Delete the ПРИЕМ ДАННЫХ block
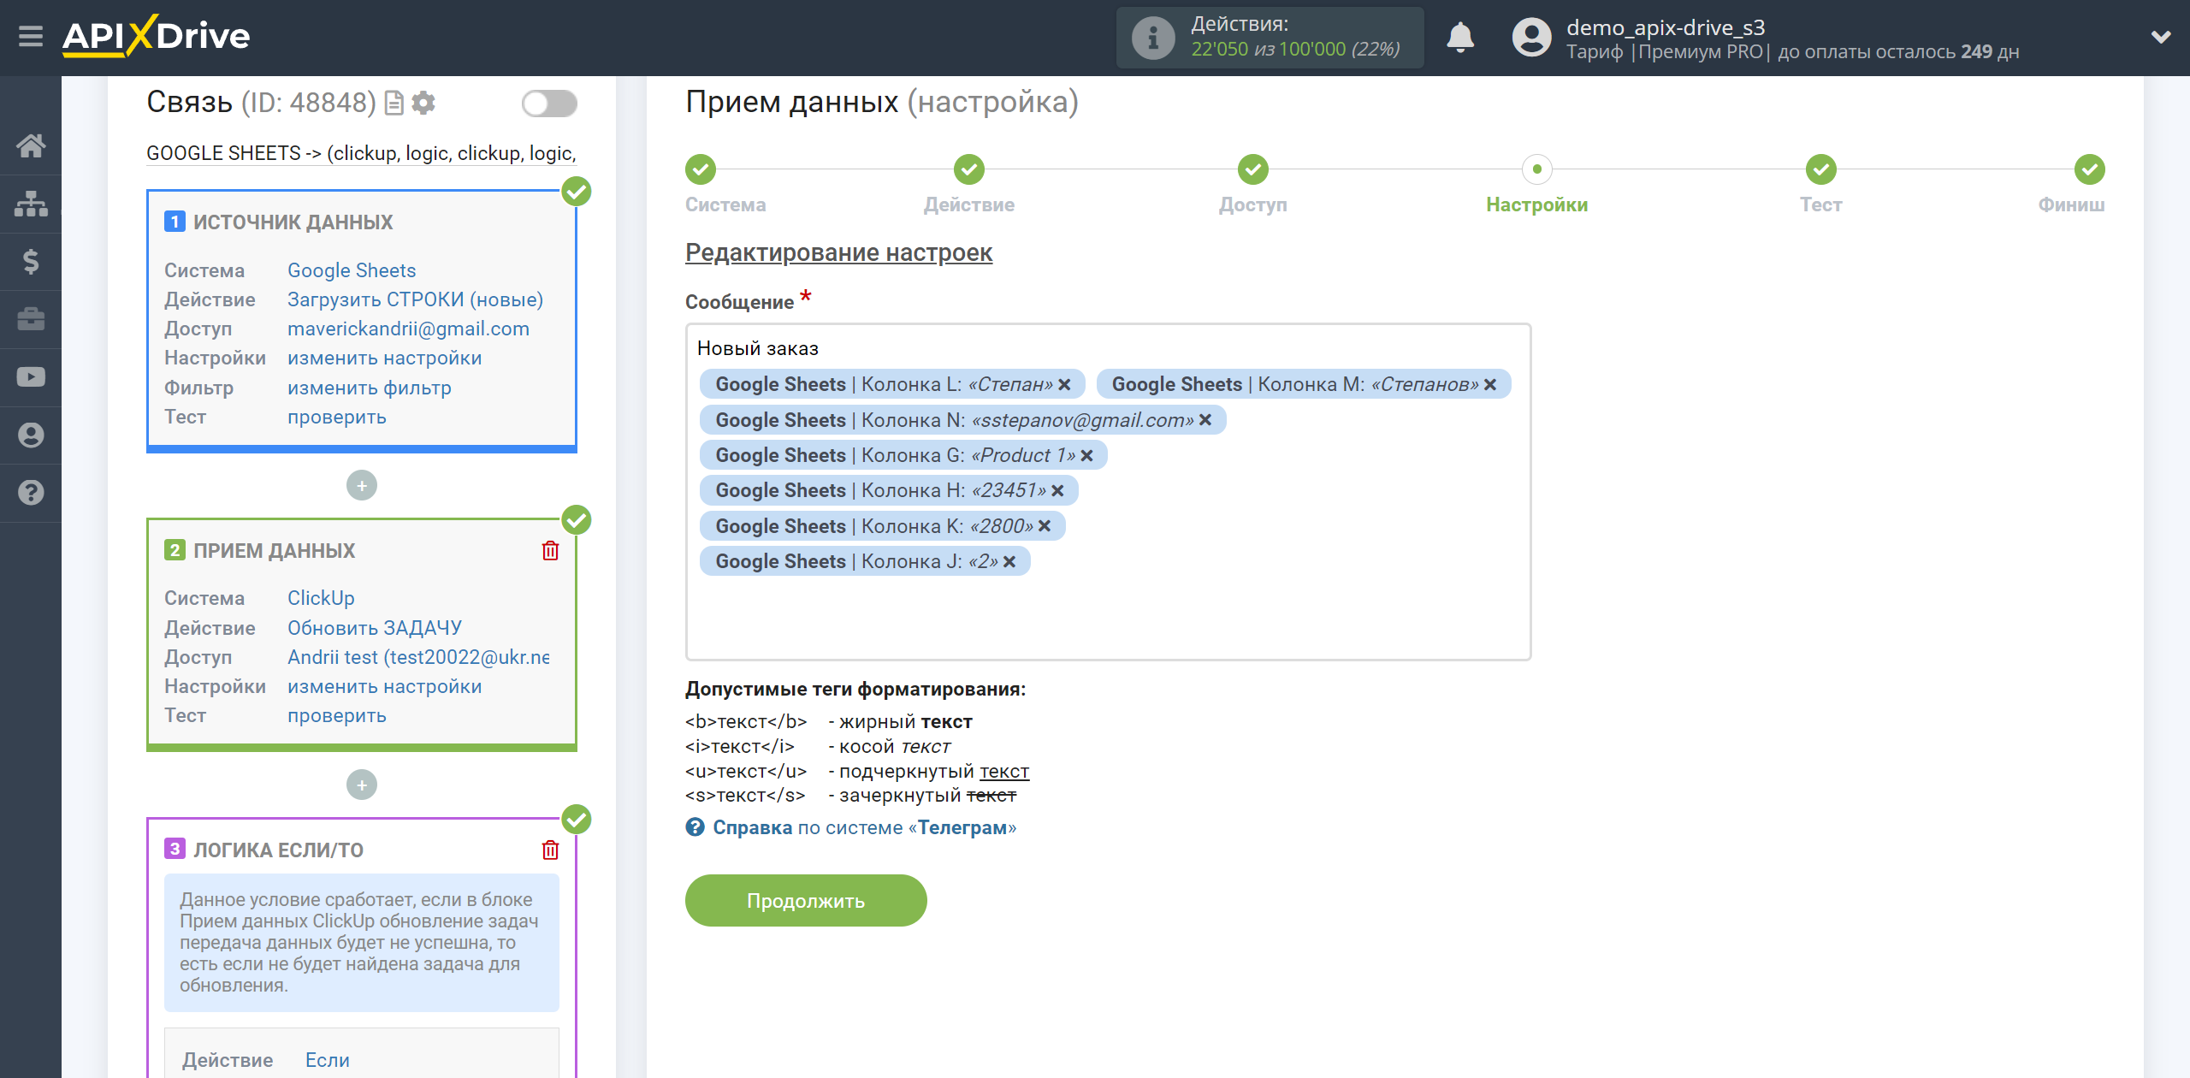This screenshot has height=1078, width=2190. click(x=550, y=550)
